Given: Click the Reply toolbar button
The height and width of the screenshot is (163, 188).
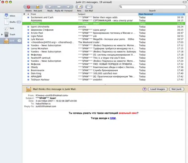Looking at the screenshot, I should 50,7.
